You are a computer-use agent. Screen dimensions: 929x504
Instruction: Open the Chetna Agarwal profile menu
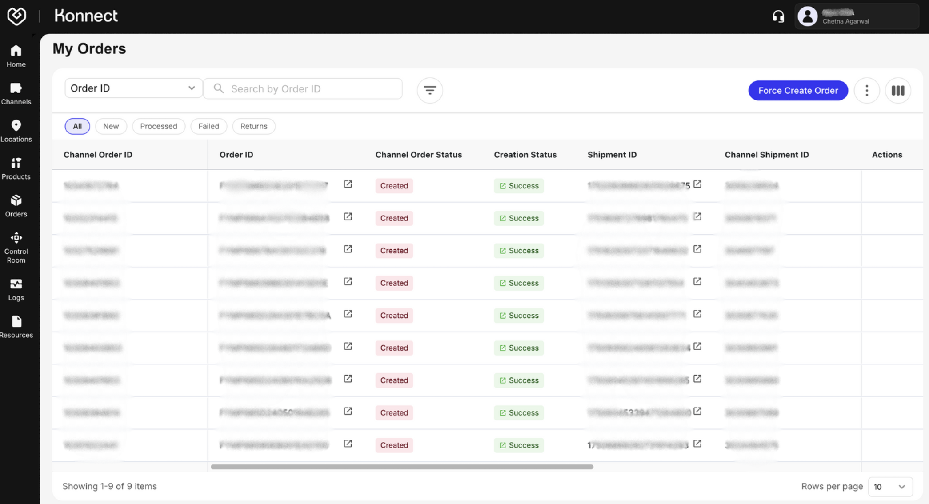(856, 16)
